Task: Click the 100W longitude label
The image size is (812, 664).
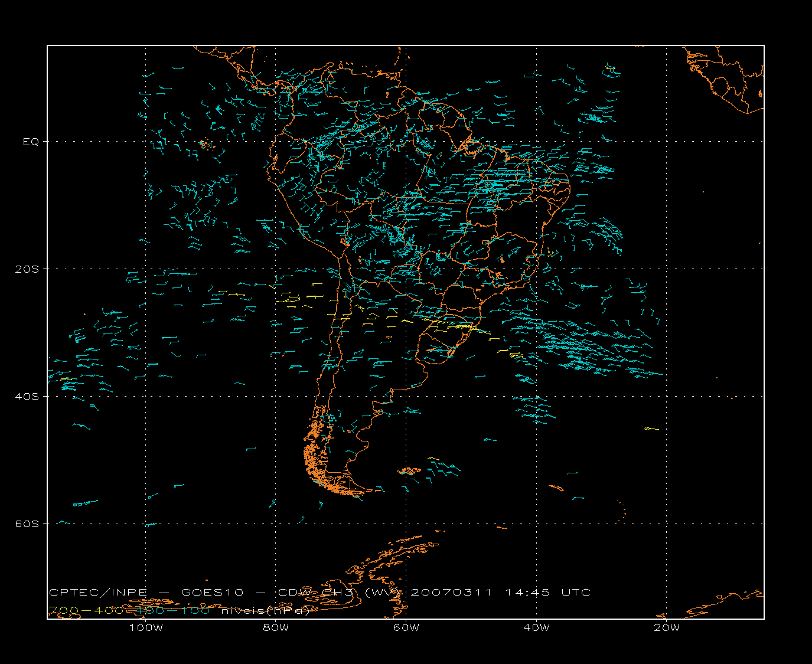Action: 146,627
